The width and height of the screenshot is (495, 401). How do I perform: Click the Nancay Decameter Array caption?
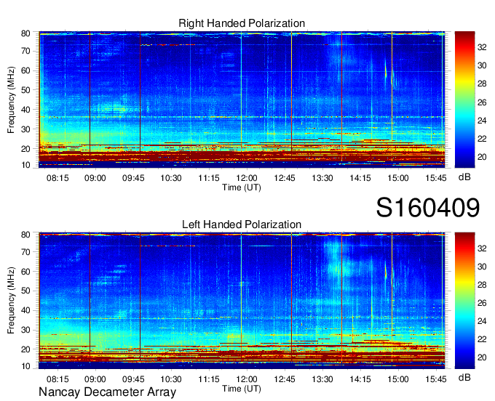tap(107, 392)
